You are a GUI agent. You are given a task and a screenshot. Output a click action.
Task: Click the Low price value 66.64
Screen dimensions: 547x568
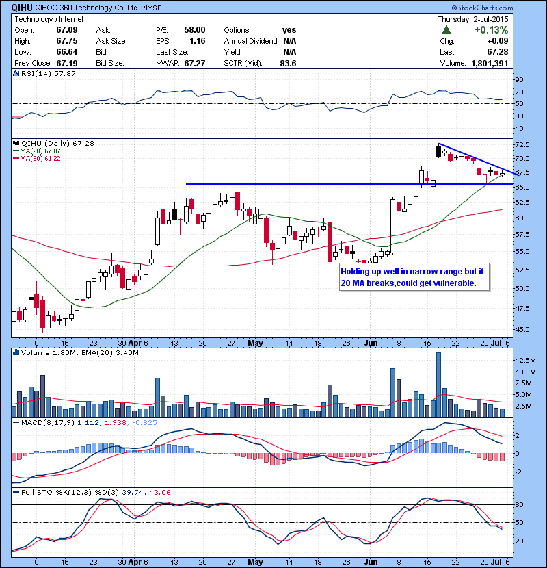(67, 52)
